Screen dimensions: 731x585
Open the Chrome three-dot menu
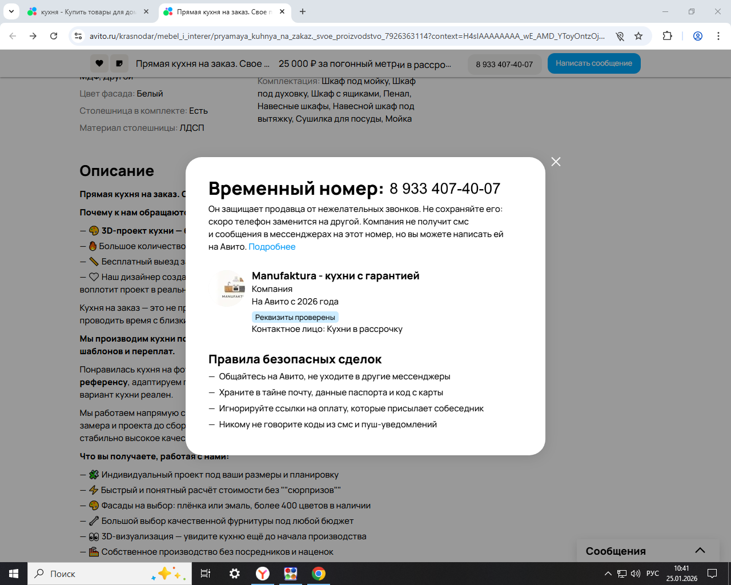pos(718,36)
